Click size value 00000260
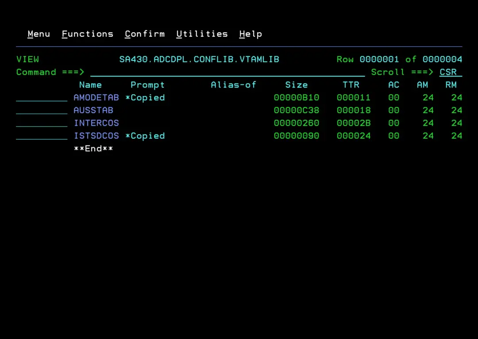478x339 pixels. (297, 123)
